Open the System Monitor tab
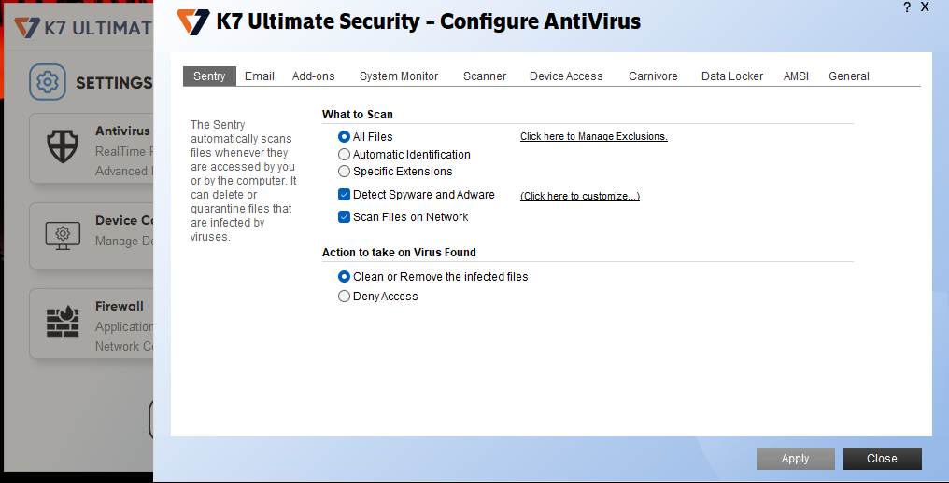 [x=399, y=76]
